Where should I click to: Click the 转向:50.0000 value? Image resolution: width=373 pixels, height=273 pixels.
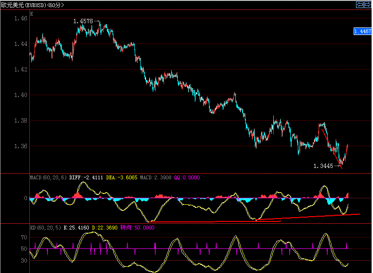[137, 228]
